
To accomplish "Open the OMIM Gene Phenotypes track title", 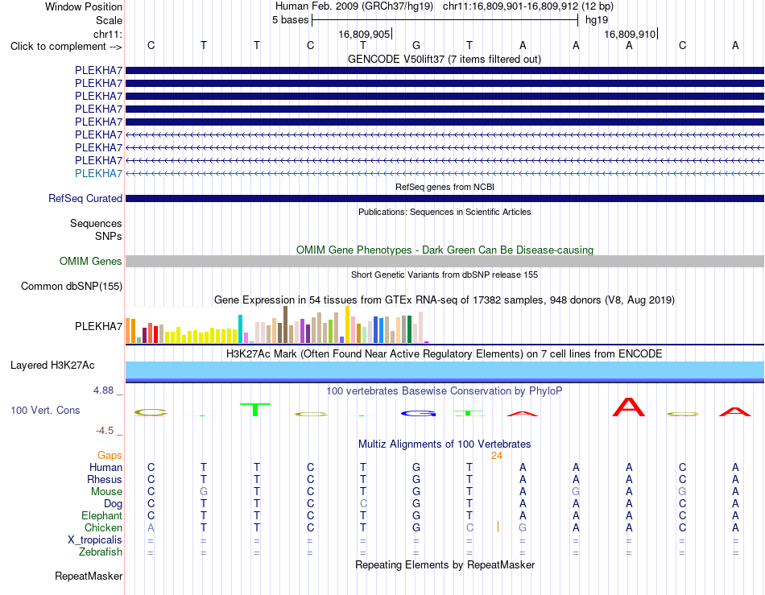I will pos(445,250).
